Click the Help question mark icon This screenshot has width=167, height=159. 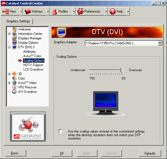112,11
